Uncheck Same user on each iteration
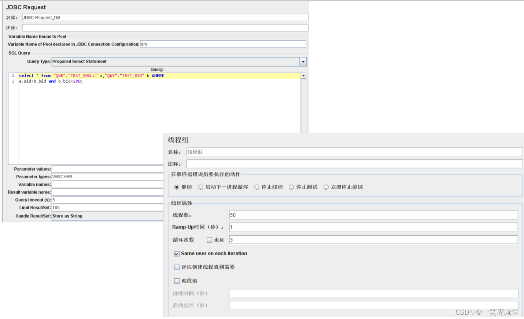The height and width of the screenshot is (319, 524). click(x=177, y=254)
